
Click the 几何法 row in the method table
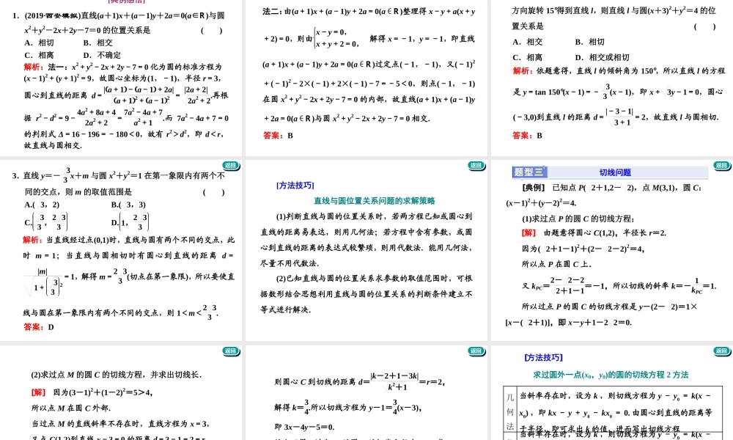pos(511,408)
